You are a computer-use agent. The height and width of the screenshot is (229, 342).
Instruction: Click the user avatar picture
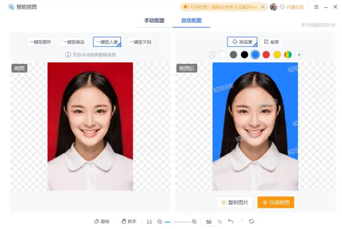pos(274,7)
